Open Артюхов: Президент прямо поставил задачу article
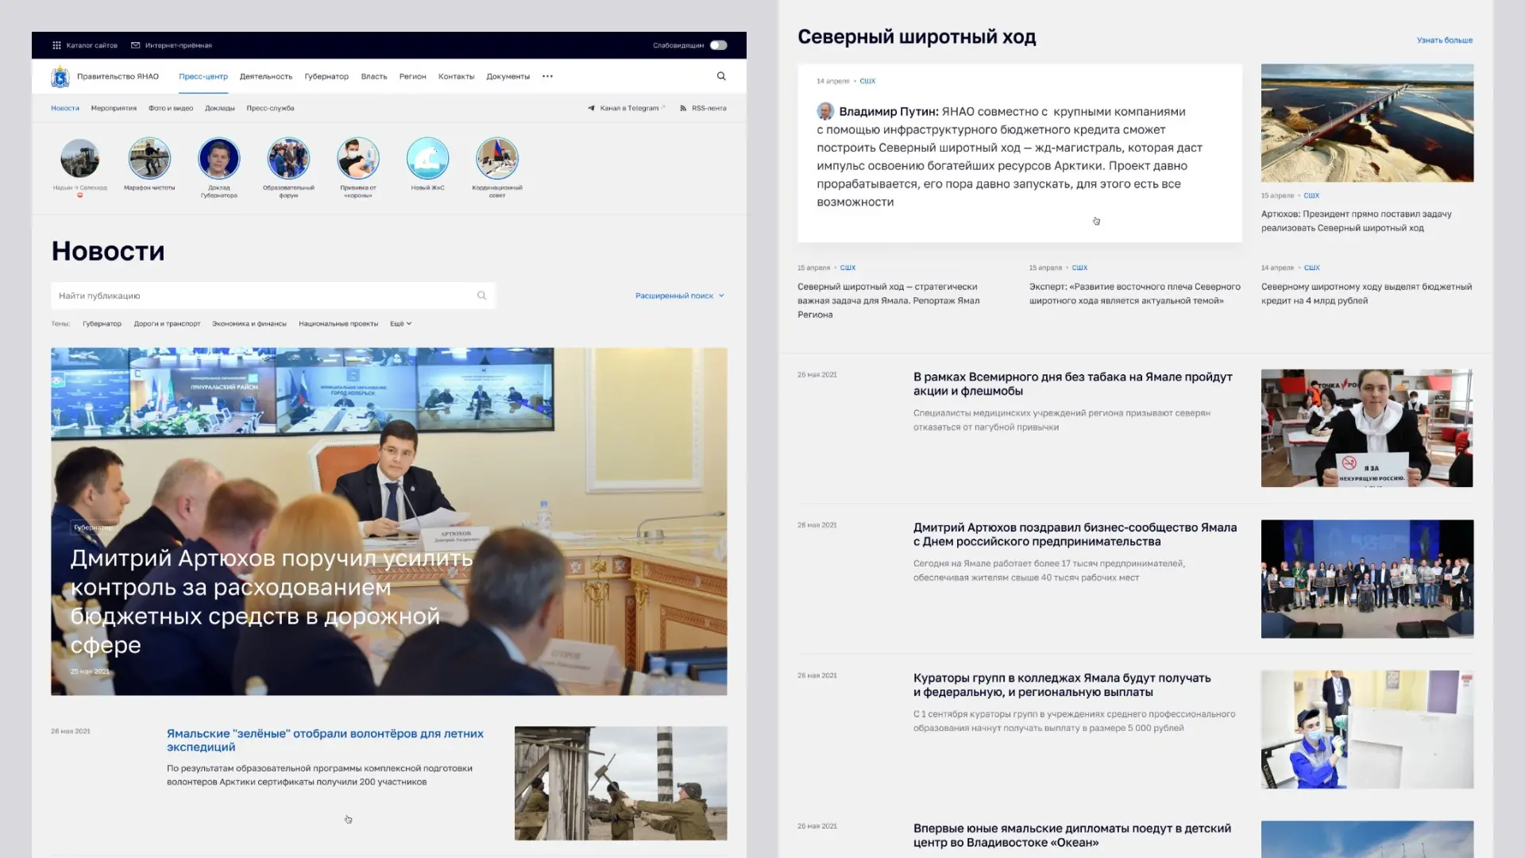Viewport: 1525px width, 858px height. 1357,221
